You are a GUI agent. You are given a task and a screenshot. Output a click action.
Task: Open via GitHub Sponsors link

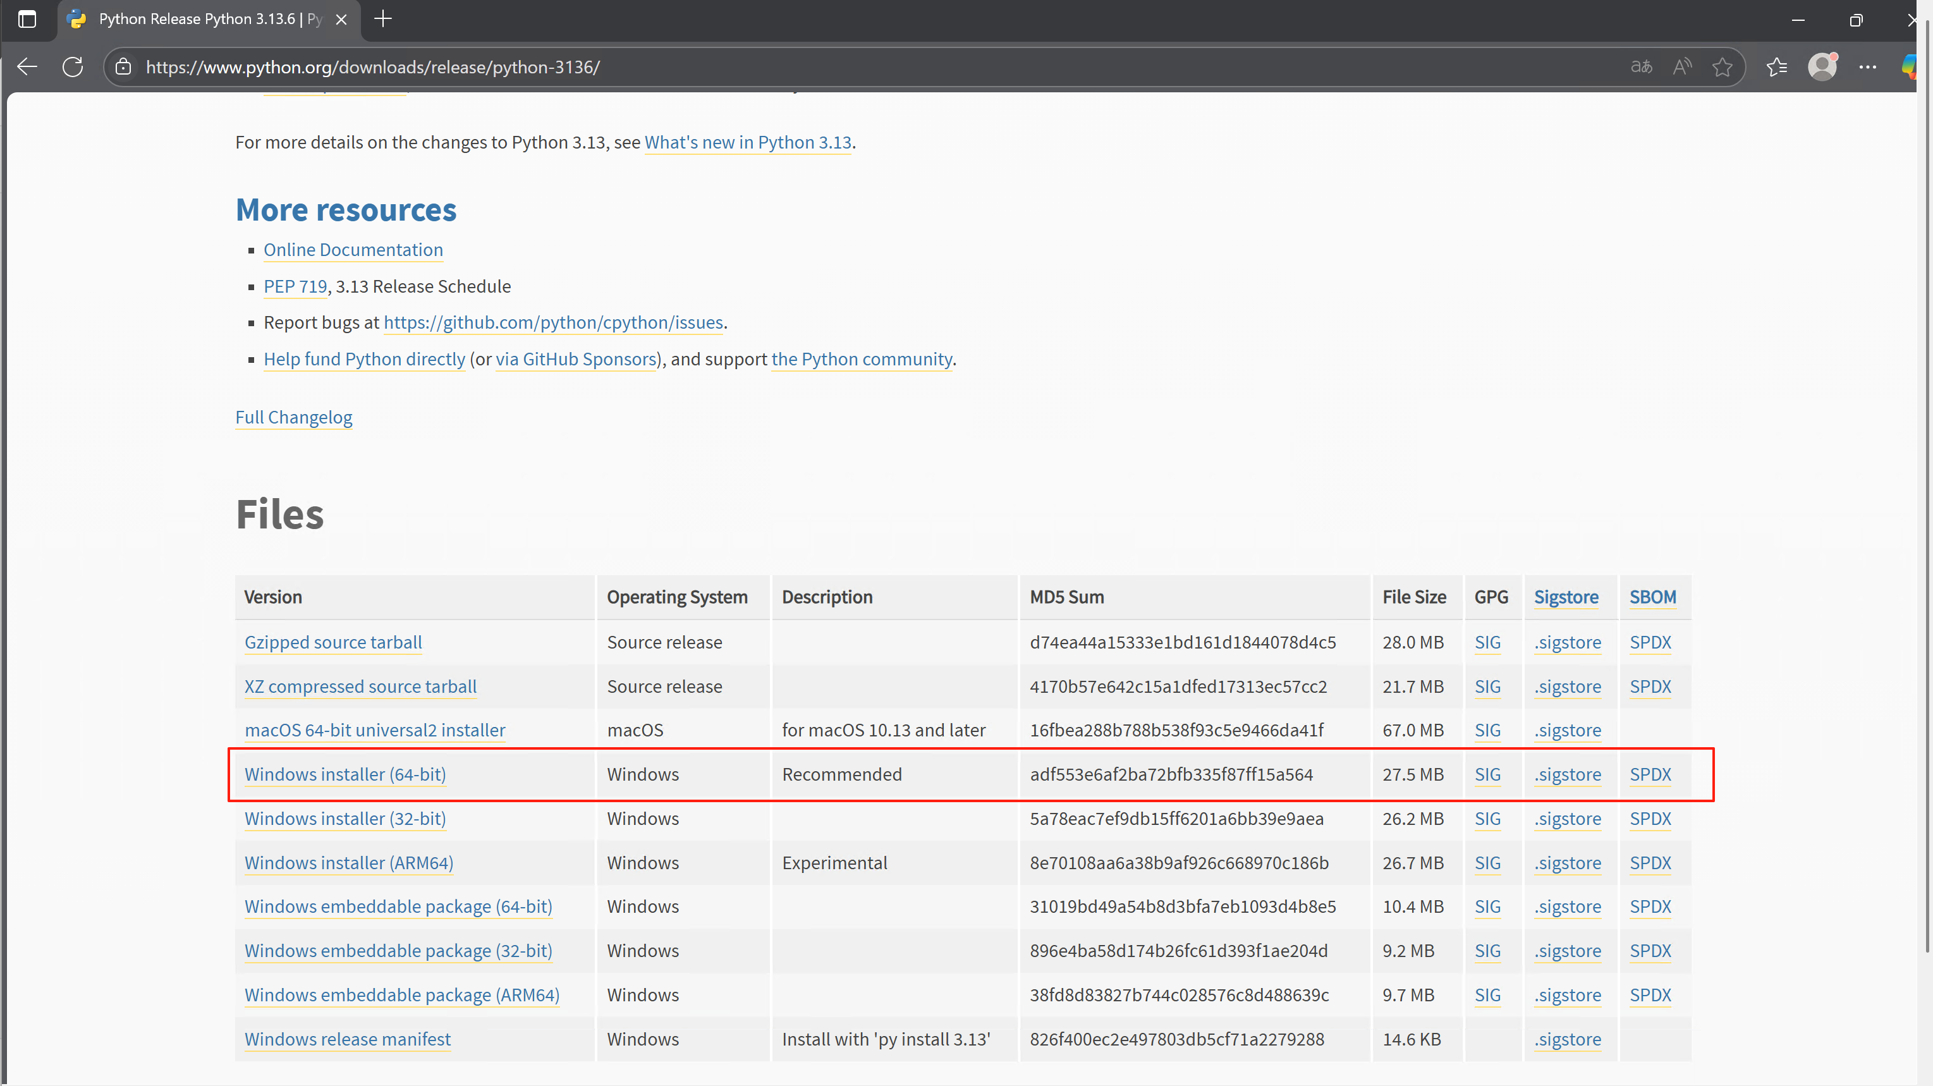576,360
